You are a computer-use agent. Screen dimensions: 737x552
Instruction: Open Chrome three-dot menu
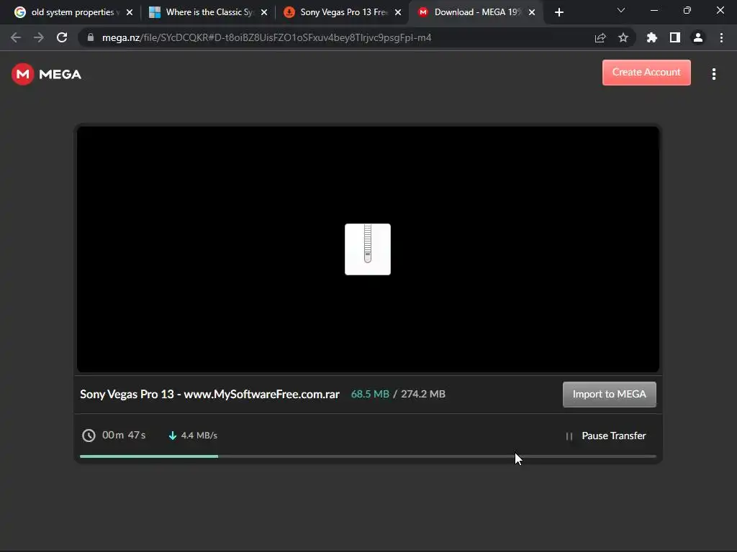[721, 37]
